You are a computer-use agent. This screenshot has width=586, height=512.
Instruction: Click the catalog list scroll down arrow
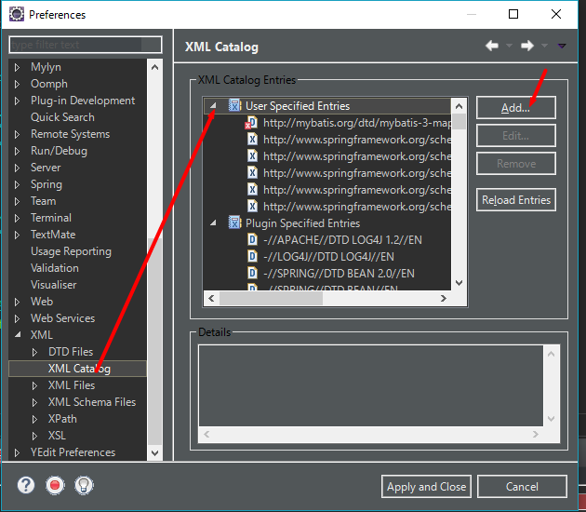click(x=459, y=283)
